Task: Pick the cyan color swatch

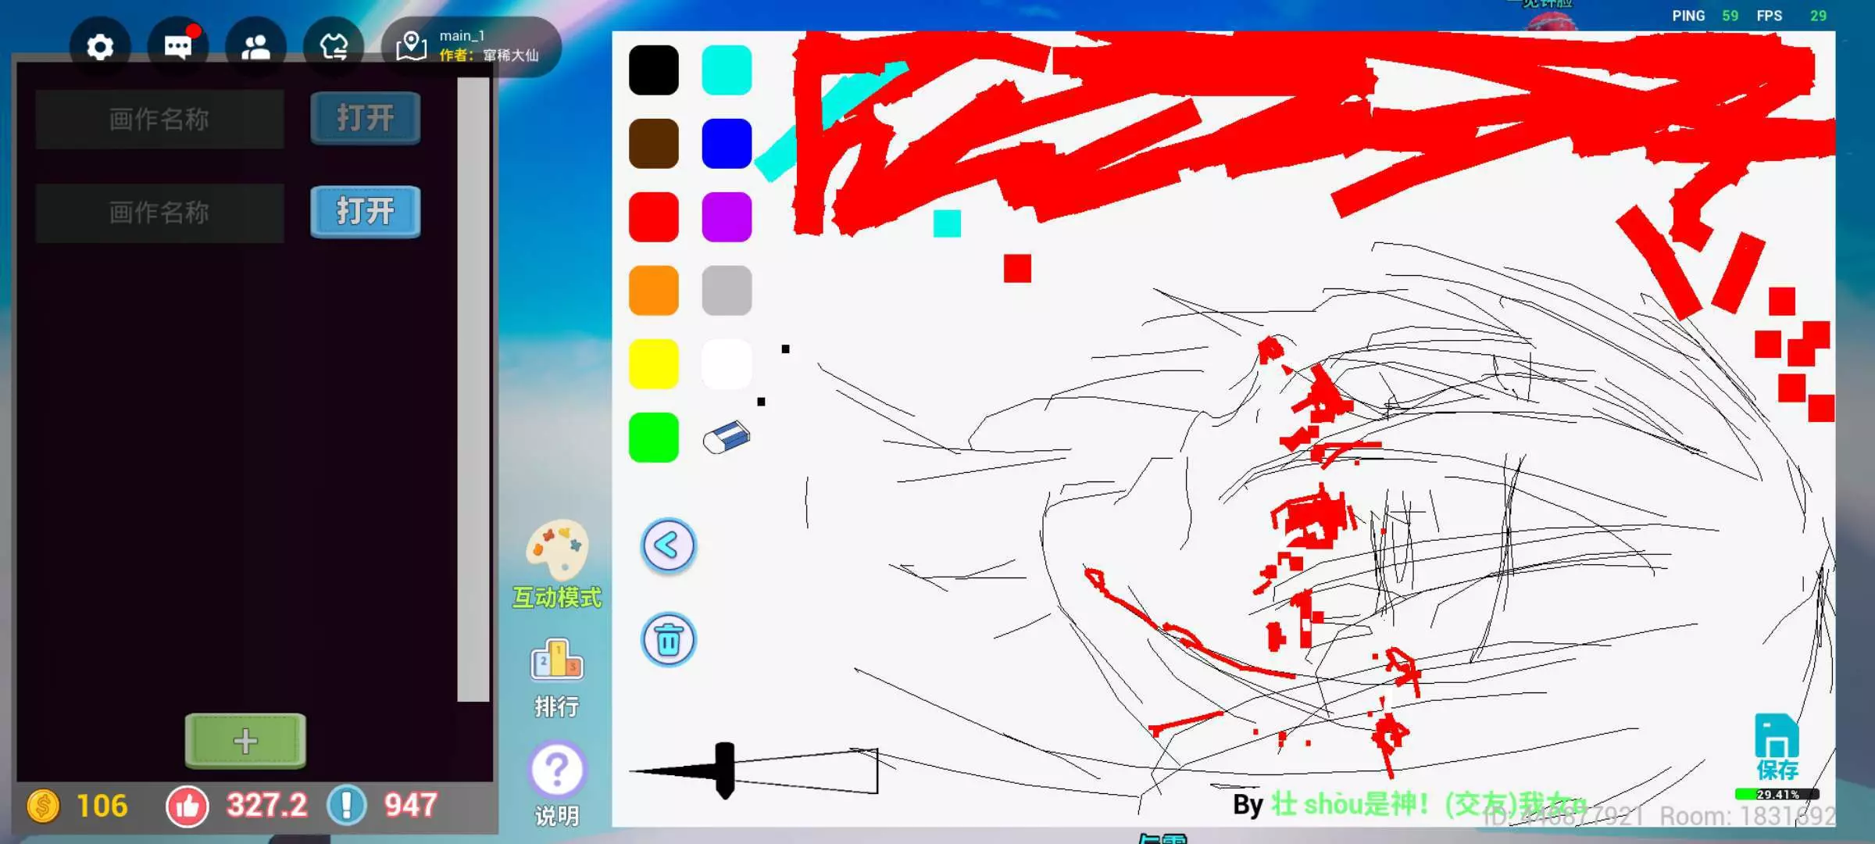Action: click(727, 70)
